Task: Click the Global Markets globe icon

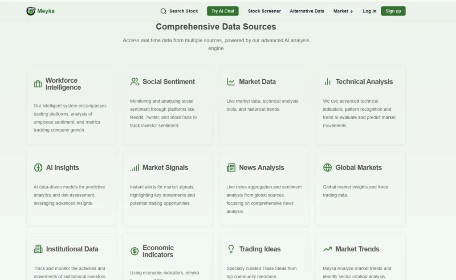Action: click(x=327, y=168)
